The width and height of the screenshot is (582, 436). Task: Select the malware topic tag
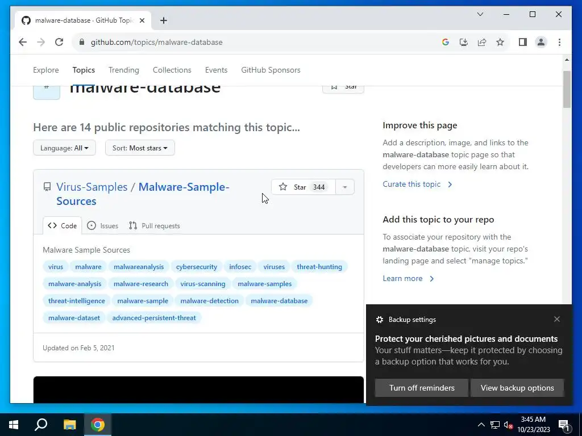tap(88, 267)
